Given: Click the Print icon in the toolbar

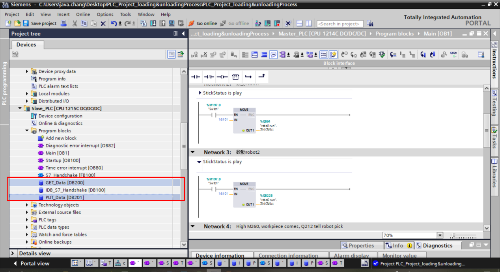Looking at the screenshot, I should tap(64, 24).
